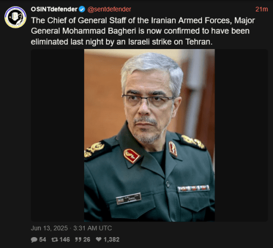Screen dimensions: 273x248
Task: Open the Jun 13, 2025 date link
Action: coord(49,228)
